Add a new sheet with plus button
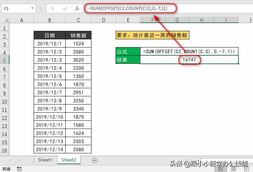The image size is (253, 172). pos(95,160)
